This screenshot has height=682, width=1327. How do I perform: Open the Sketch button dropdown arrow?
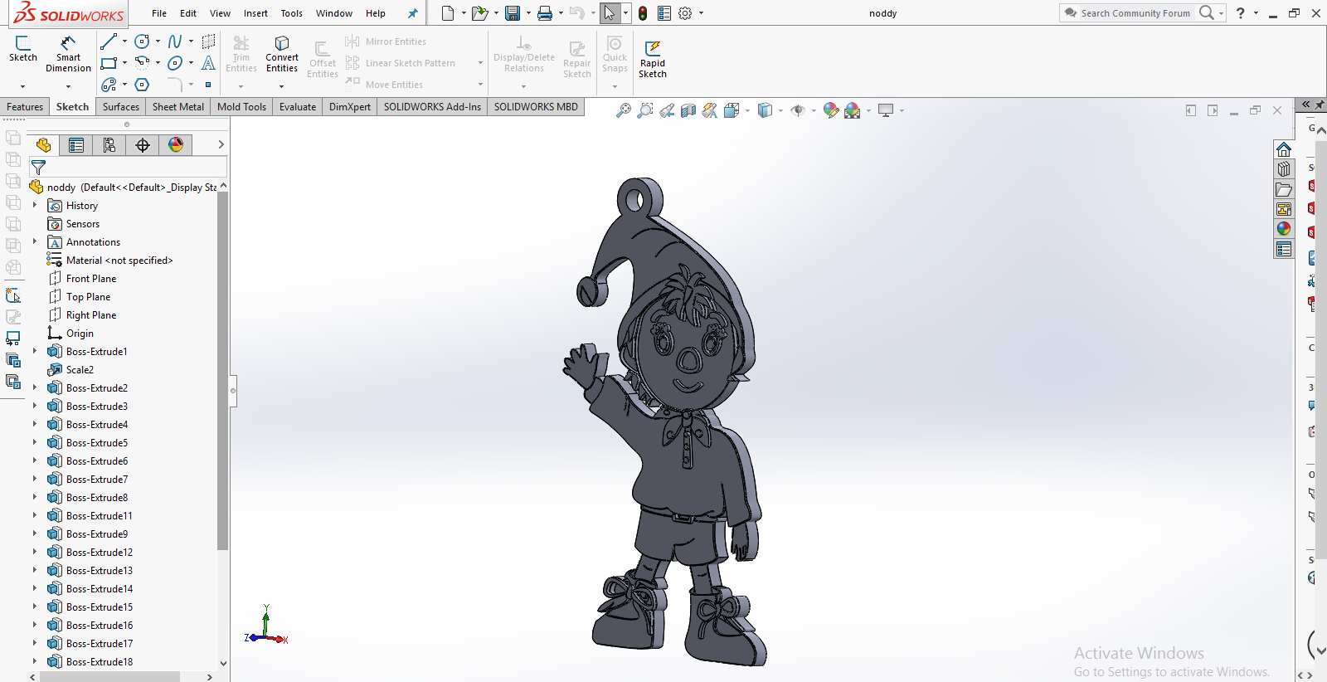tap(23, 86)
